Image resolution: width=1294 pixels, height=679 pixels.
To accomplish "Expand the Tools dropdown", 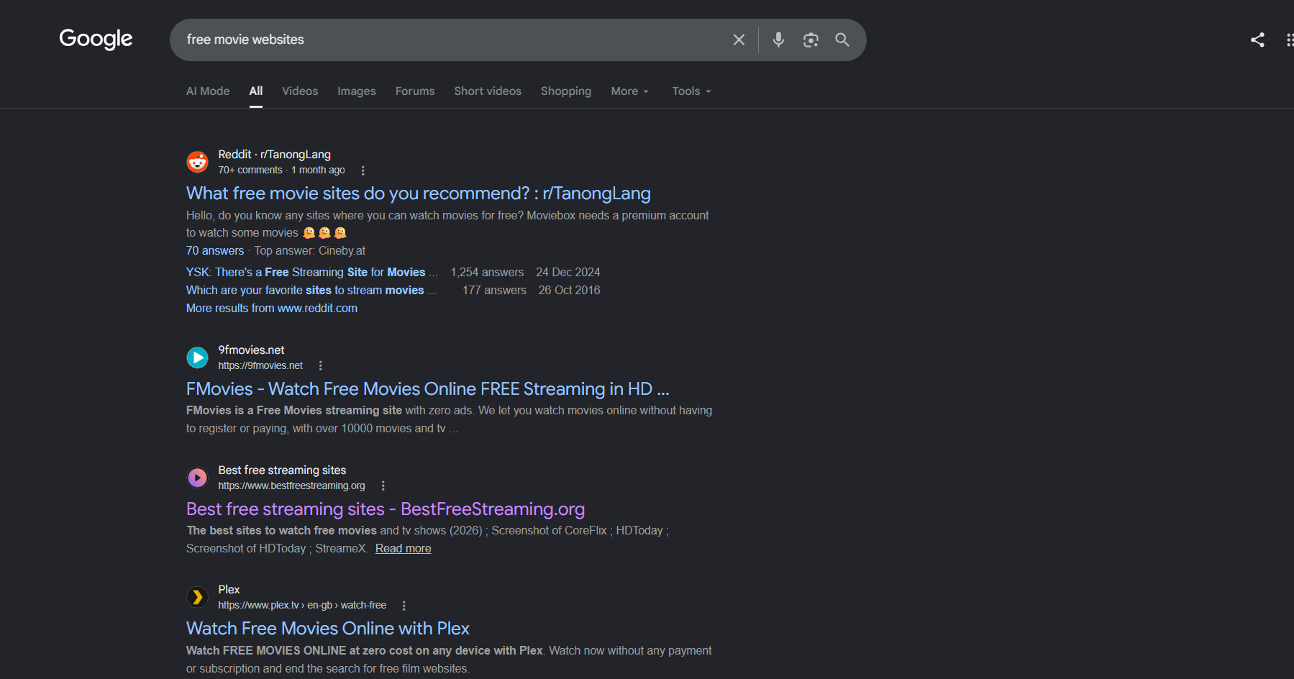I will coord(691,91).
